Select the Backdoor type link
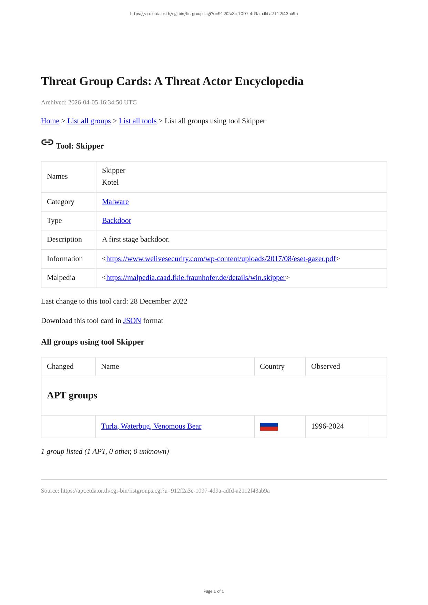 click(x=116, y=221)
